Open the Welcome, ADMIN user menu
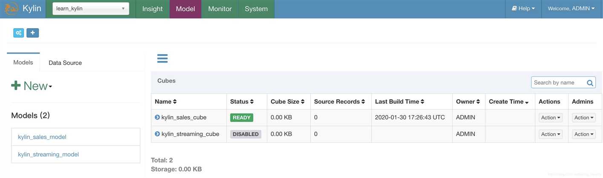This screenshot has width=603, height=178. pyautogui.click(x=571, y=9)
